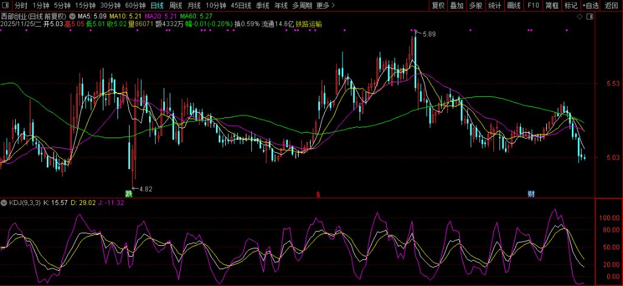
Task: Click the 0.00 KDJ axis label
Action: (613, 276)
